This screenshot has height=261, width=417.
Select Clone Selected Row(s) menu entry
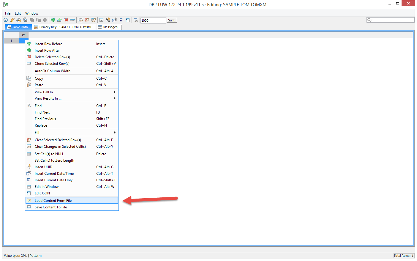[72, 64]
